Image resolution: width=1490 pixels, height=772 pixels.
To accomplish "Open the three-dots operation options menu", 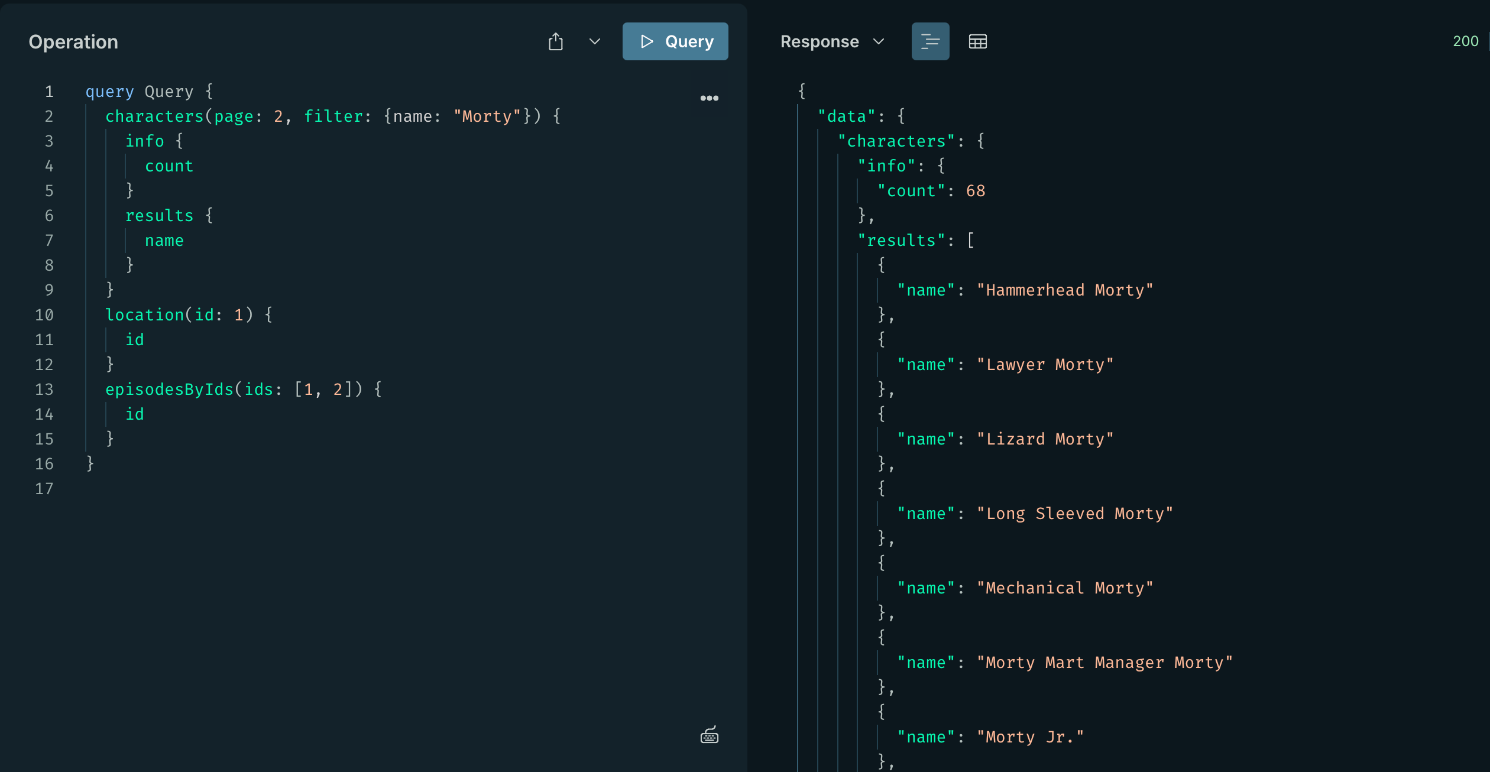I will click(709, 98).
